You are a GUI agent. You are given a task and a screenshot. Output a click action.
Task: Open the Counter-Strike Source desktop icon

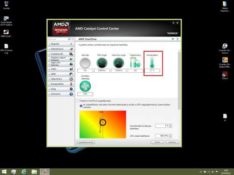225,49
